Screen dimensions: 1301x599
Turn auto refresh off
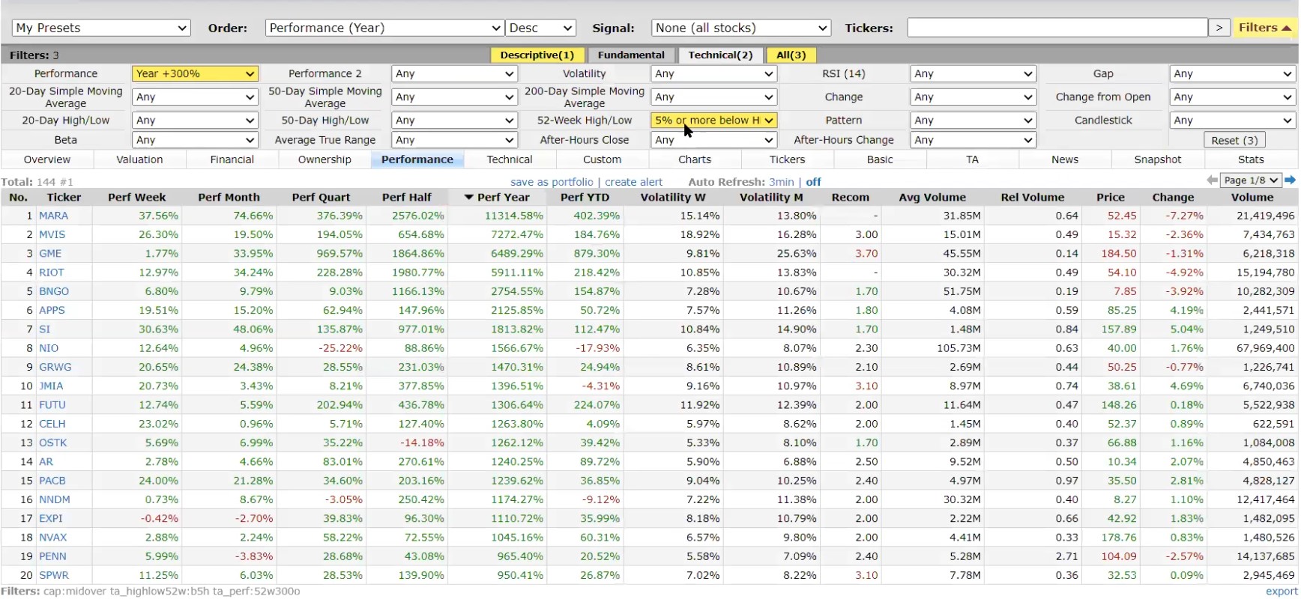pyautogui.click(x=813, y=181)
